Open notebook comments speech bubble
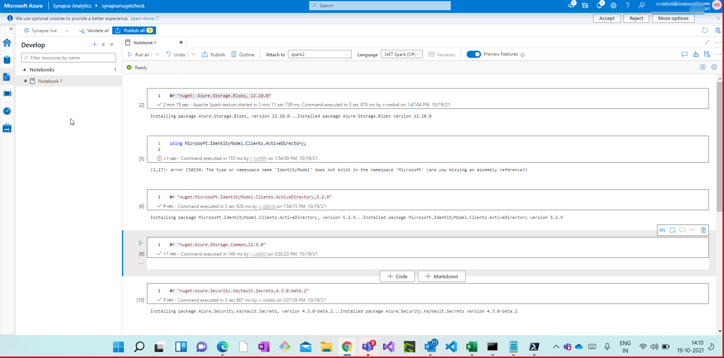The height and width of the screenshot is (358, 724). click(x=684, y=54)
